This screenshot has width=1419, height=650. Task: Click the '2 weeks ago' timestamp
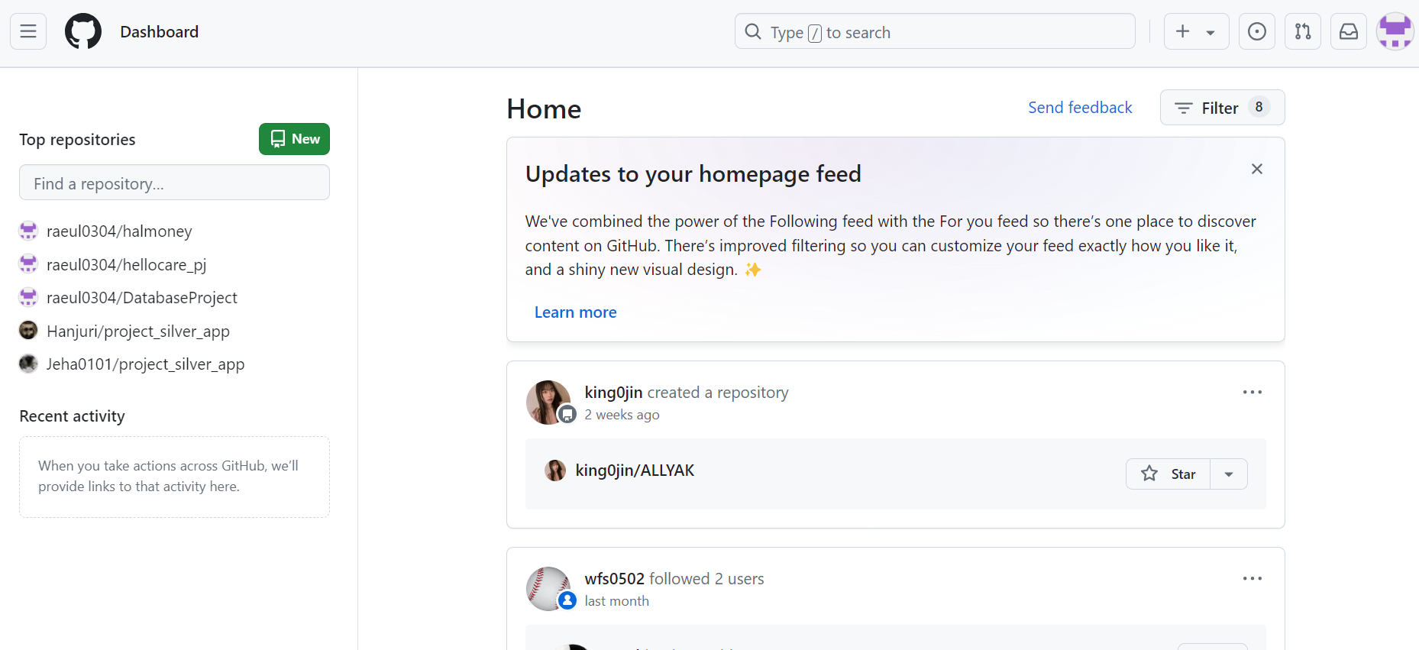tap(622, 415)
